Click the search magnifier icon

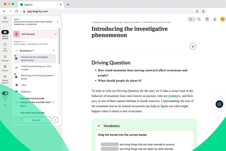click(x=199, y=19)
